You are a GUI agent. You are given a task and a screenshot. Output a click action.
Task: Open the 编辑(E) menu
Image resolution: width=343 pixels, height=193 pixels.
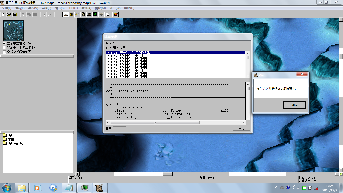coord(20,8)
